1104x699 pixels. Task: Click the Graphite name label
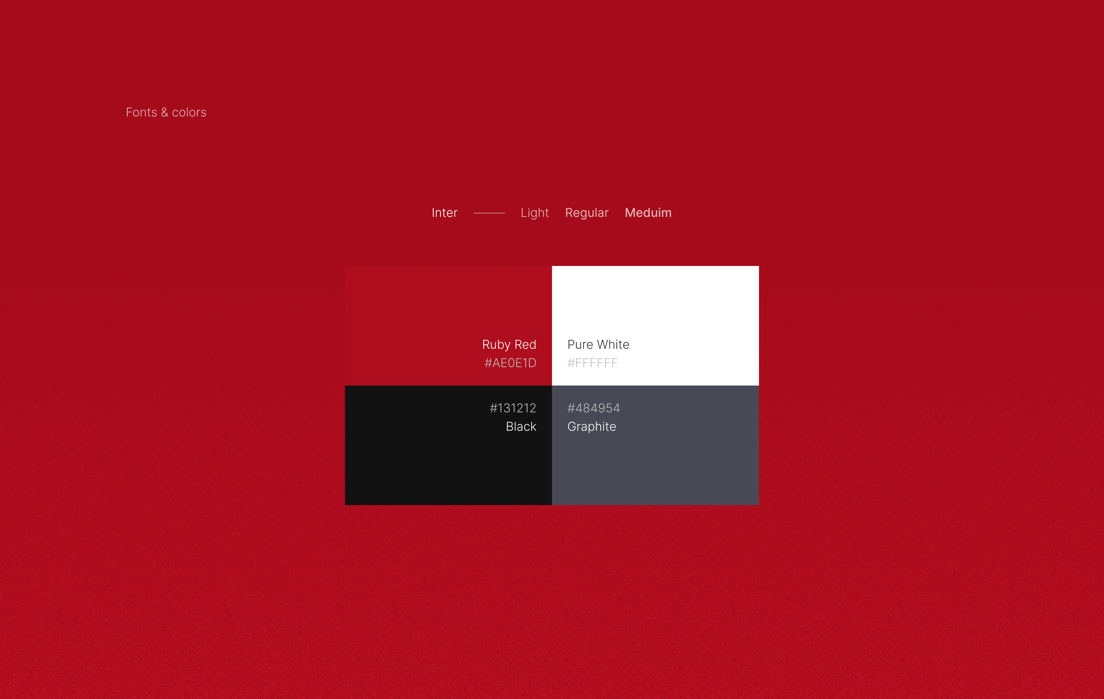click(x=591, y=427)
